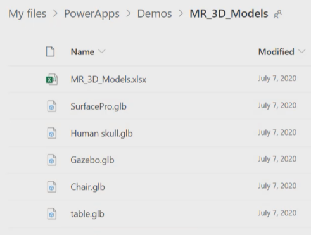Click the 3D file icon beside table.glb
311x235 pixels.
click(x=52, y=213)
